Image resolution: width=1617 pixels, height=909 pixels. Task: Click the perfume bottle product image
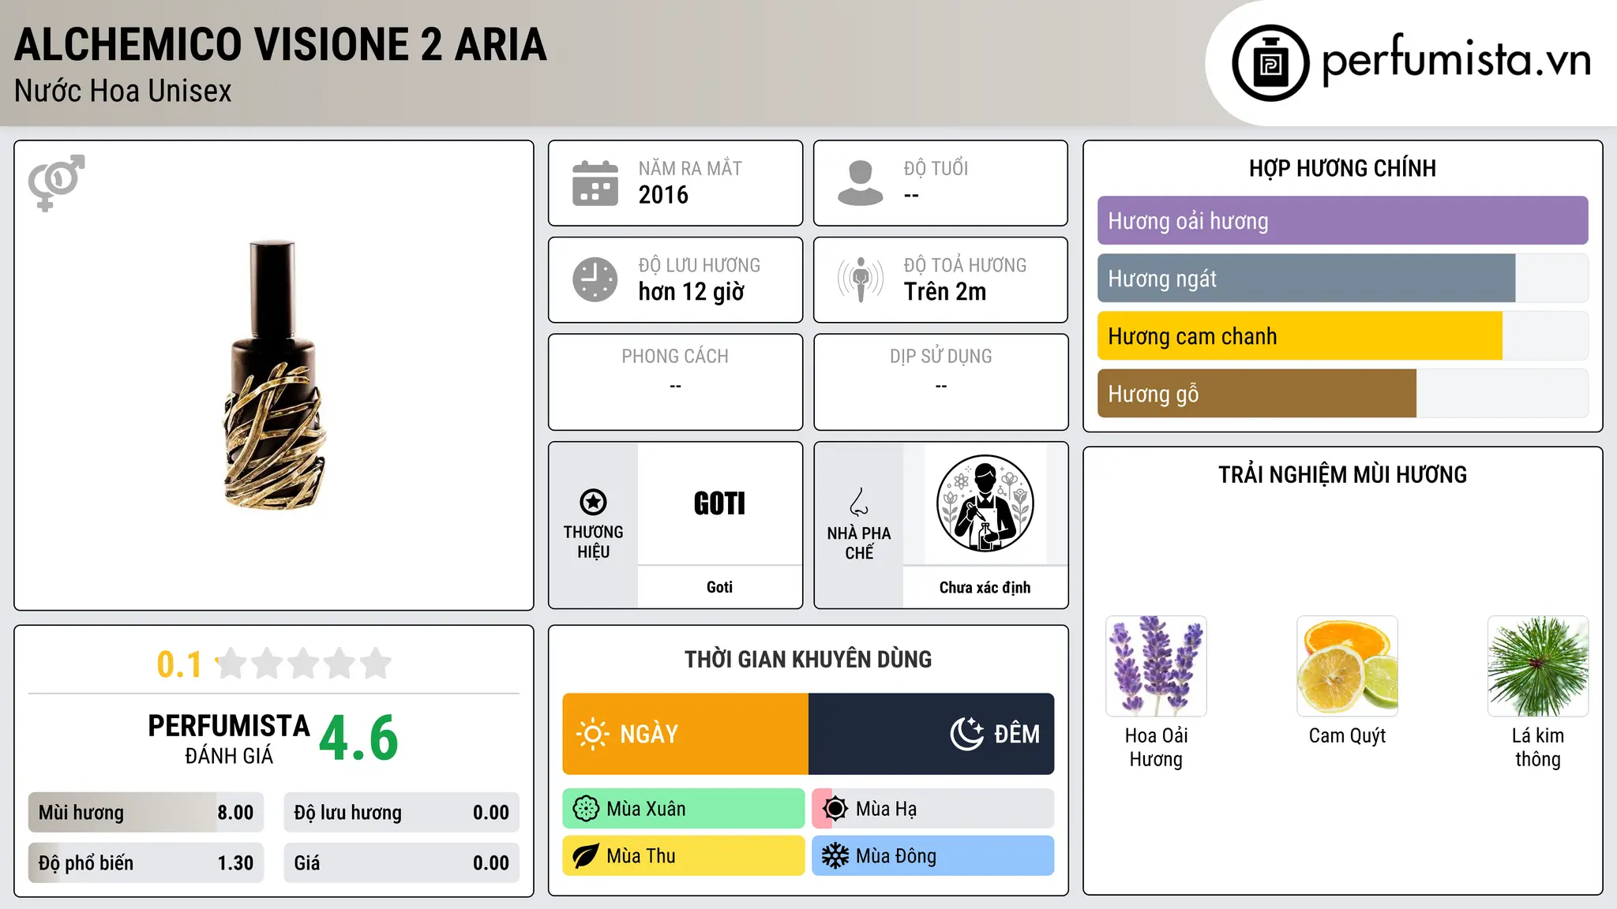[x=274, y=376]
